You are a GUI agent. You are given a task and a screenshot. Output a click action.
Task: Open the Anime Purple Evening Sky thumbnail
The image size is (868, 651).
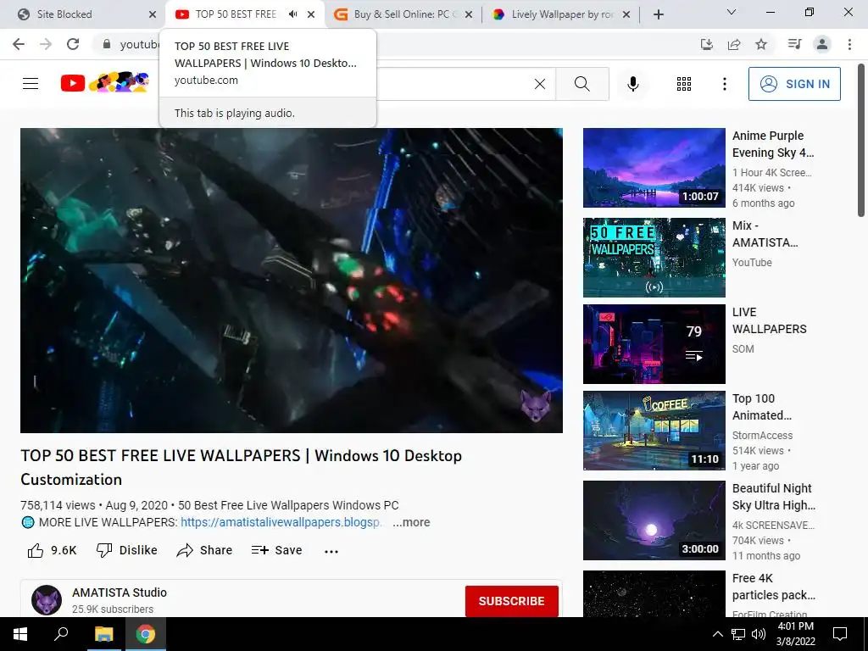(x=654, y=168)
